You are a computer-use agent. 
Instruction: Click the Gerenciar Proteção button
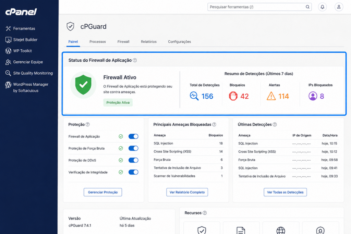point(103,192)
